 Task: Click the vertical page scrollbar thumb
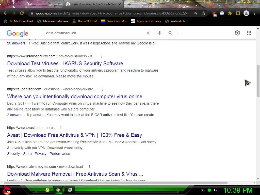(x=258, y=81)
